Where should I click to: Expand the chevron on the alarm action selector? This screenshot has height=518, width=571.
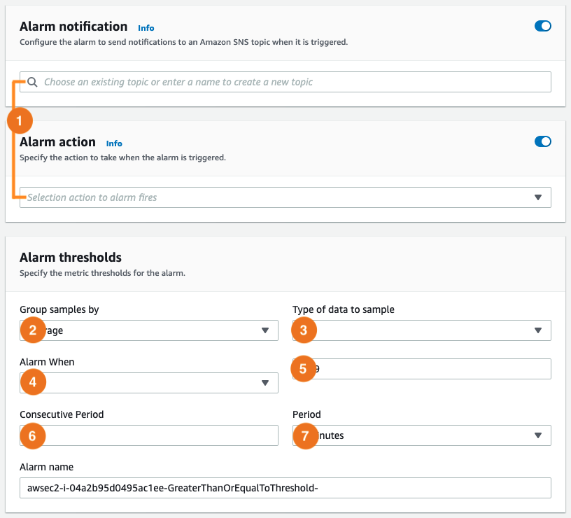(539, 197)
